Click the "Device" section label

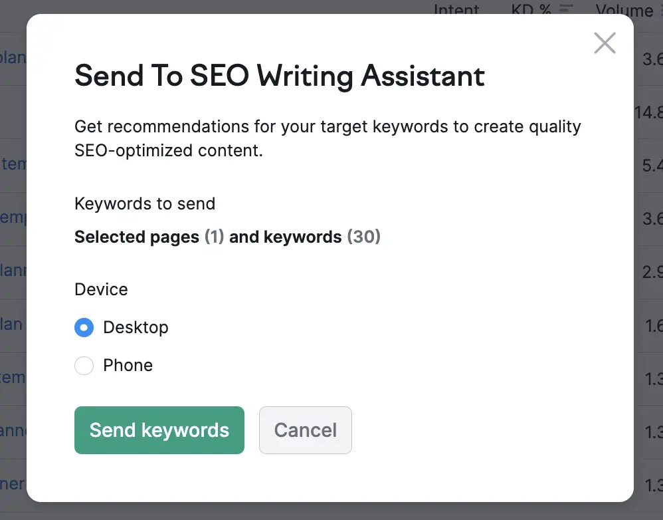[x=101, y=289]
